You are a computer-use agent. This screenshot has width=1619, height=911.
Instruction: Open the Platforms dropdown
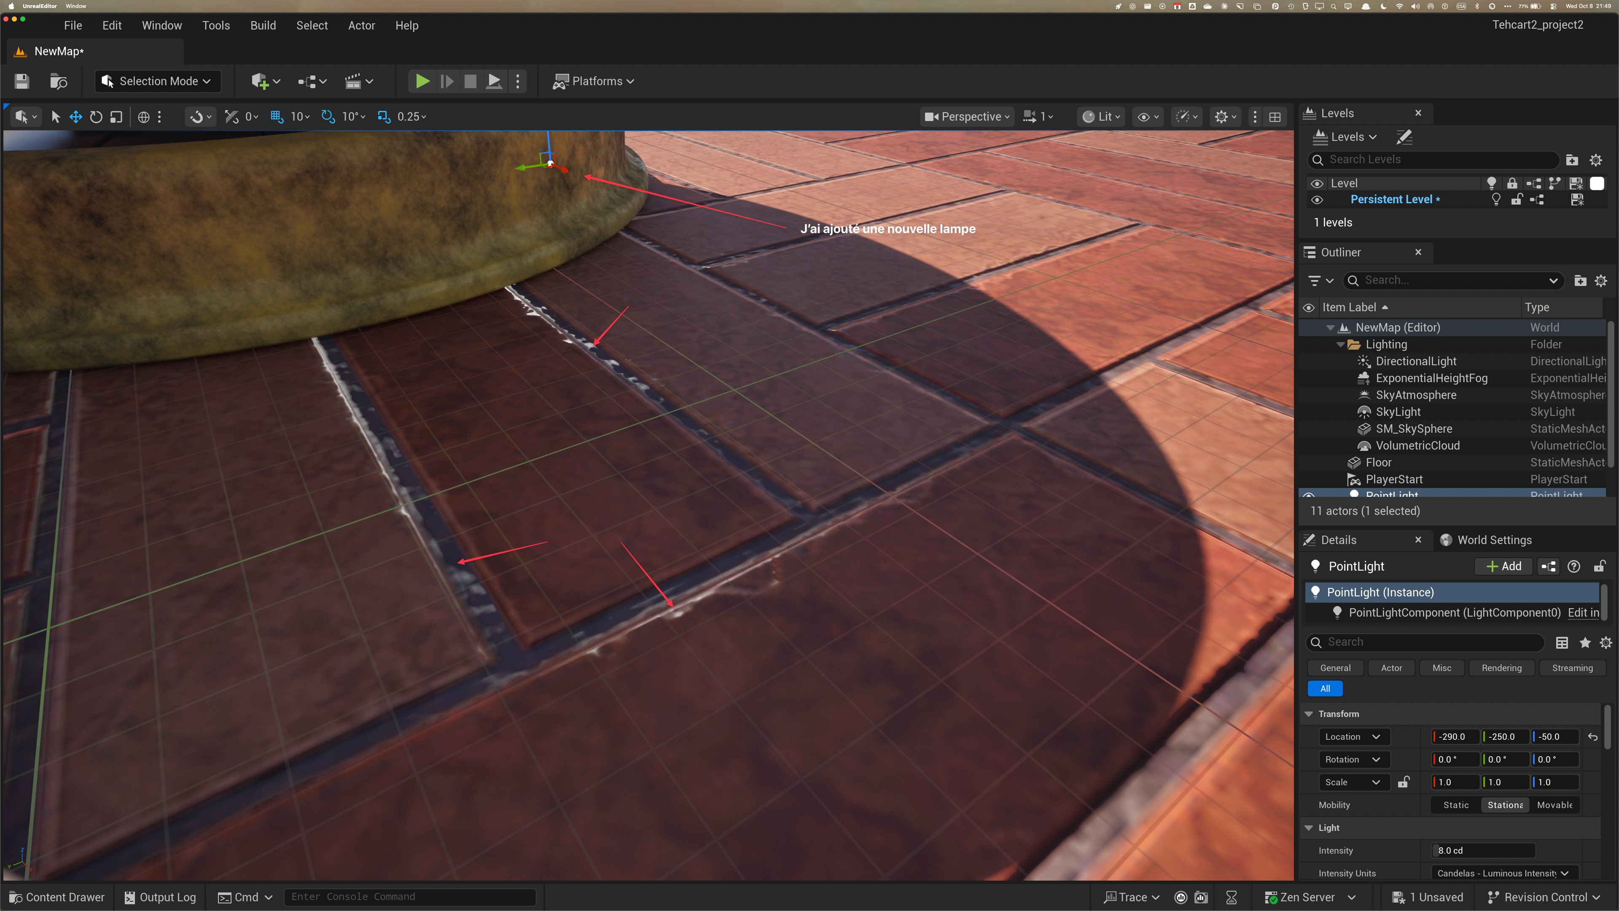pyautogui.click(x=593, y=81)
